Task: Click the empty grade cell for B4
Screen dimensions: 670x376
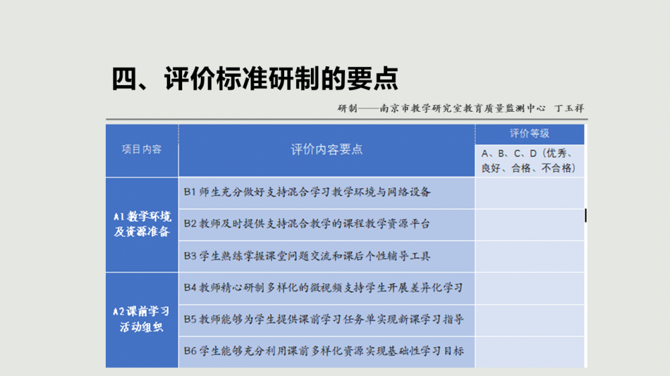Action: coord(529,288)
